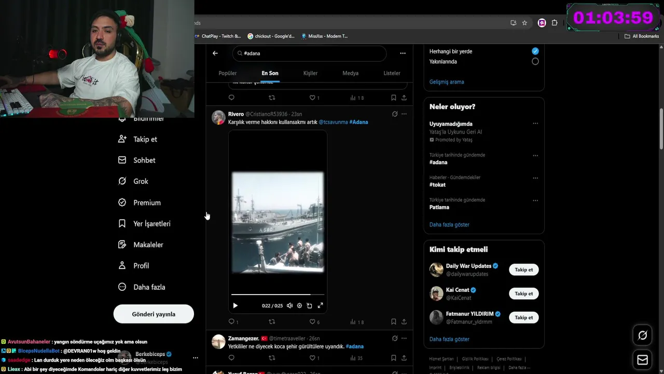Open Makaleler in the sidebar
Screen dimensions: 664x374
pyautogui.click(x=141, y=245)
